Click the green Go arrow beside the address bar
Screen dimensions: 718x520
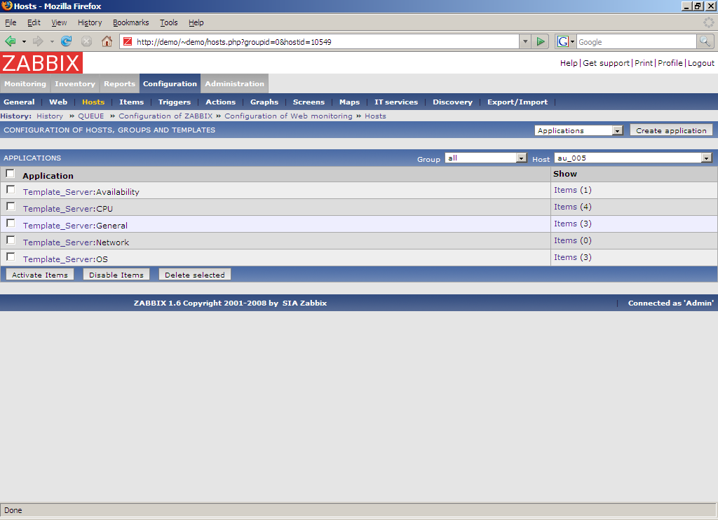[x=541, y=41]
